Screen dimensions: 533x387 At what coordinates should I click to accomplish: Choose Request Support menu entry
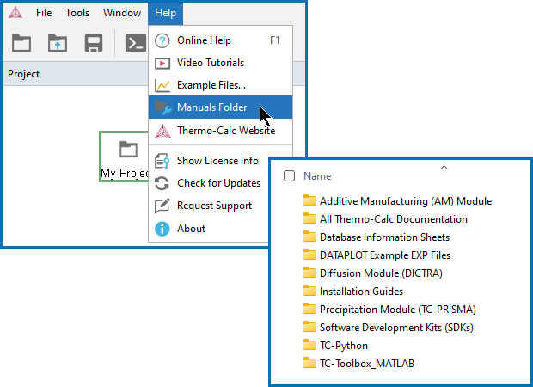point(215,206)
